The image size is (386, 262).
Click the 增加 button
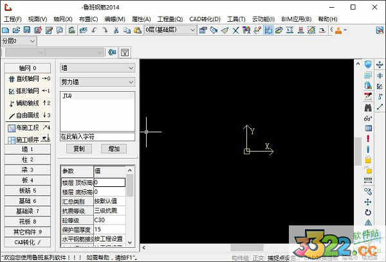[114, 149]
